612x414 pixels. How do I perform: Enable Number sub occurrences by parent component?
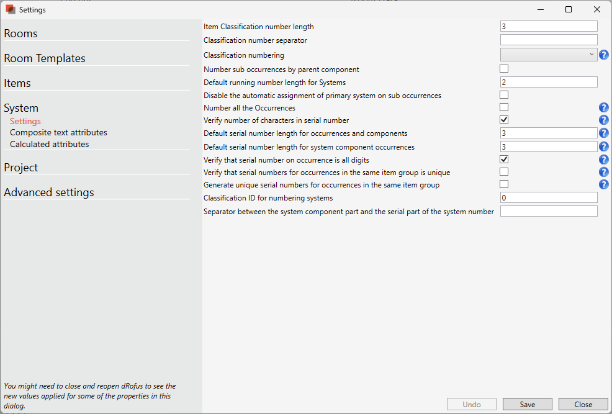tap(504, 69)
